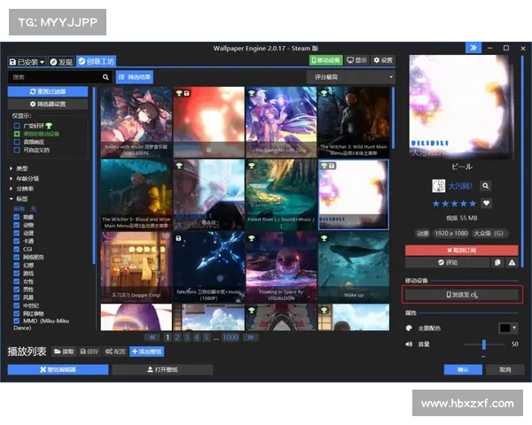This screenshot has height=425, width=532.
Task: Select the Floating In Space wallpaper thumbnail
Action: tap(281, 267)
